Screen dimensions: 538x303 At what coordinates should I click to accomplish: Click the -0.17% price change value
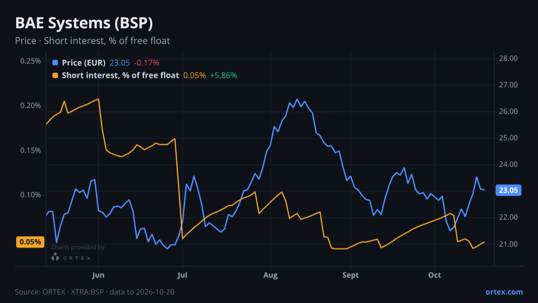click(147, 63)
